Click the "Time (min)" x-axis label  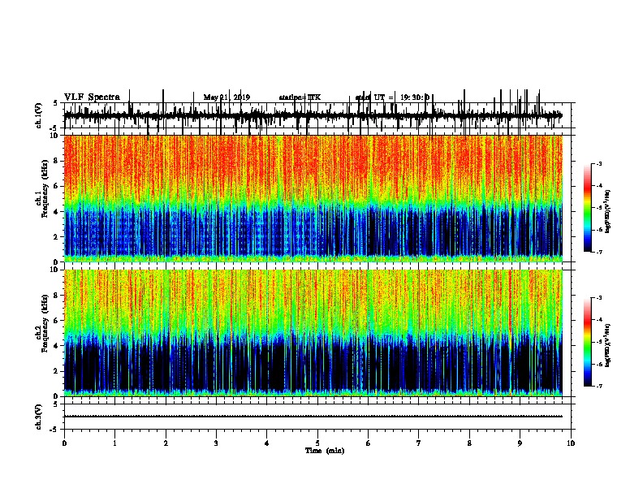(325, 451)
